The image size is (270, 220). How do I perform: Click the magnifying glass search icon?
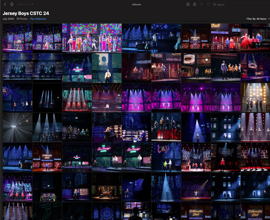214,4
